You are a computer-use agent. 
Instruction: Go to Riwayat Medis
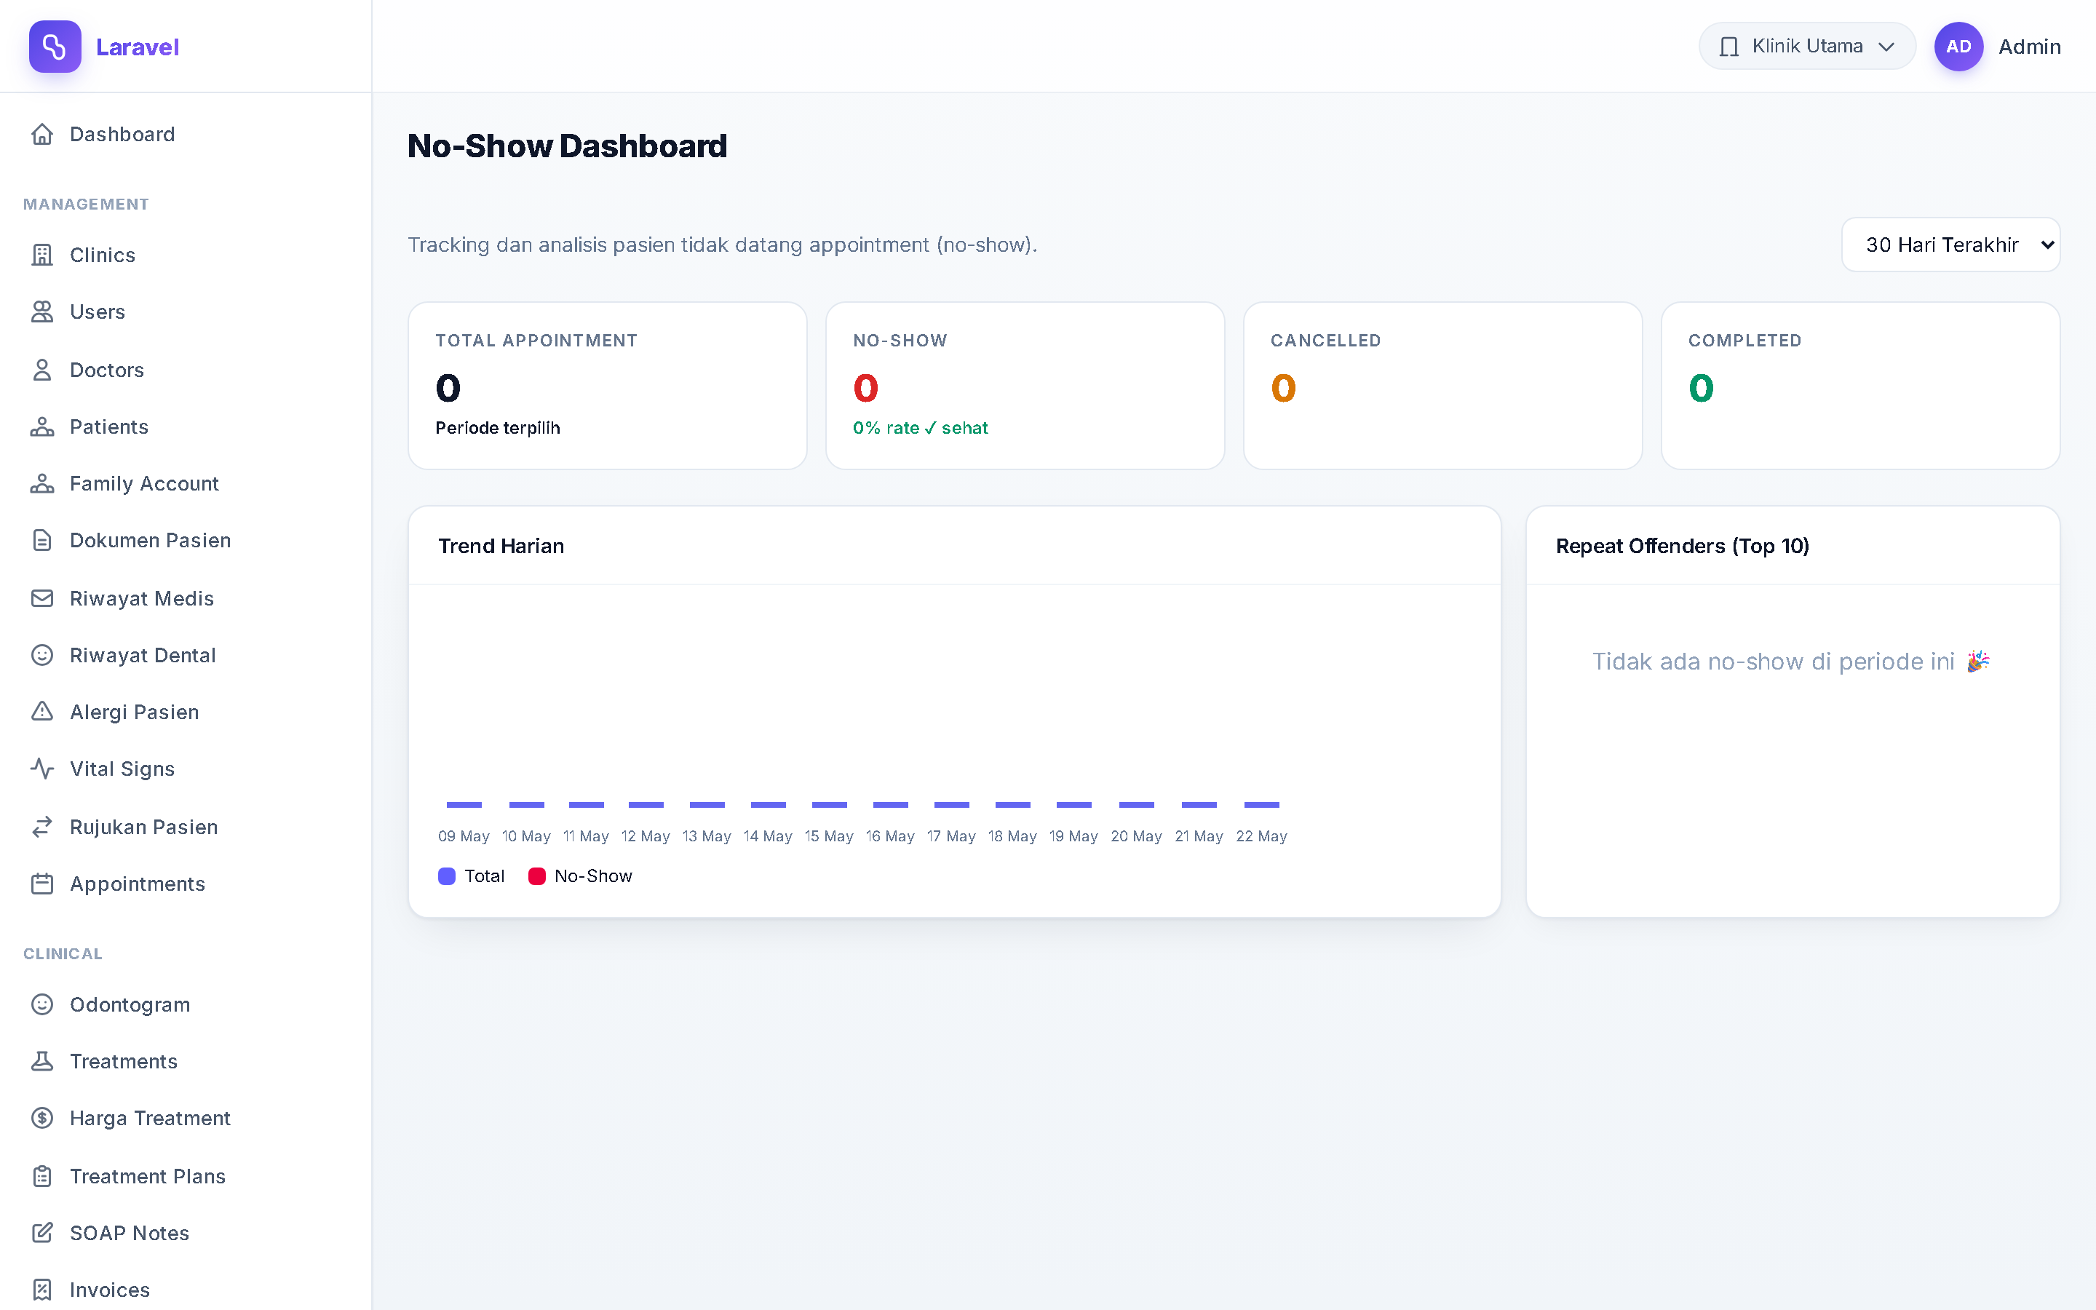pyautogui.click(x=186, y=599)
